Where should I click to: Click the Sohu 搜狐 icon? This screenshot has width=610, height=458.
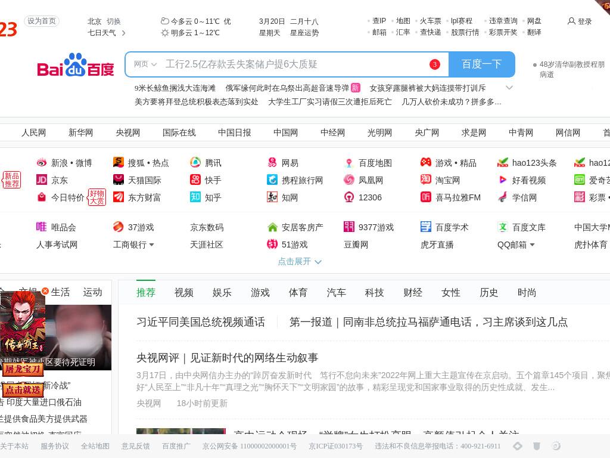(119, 162)
